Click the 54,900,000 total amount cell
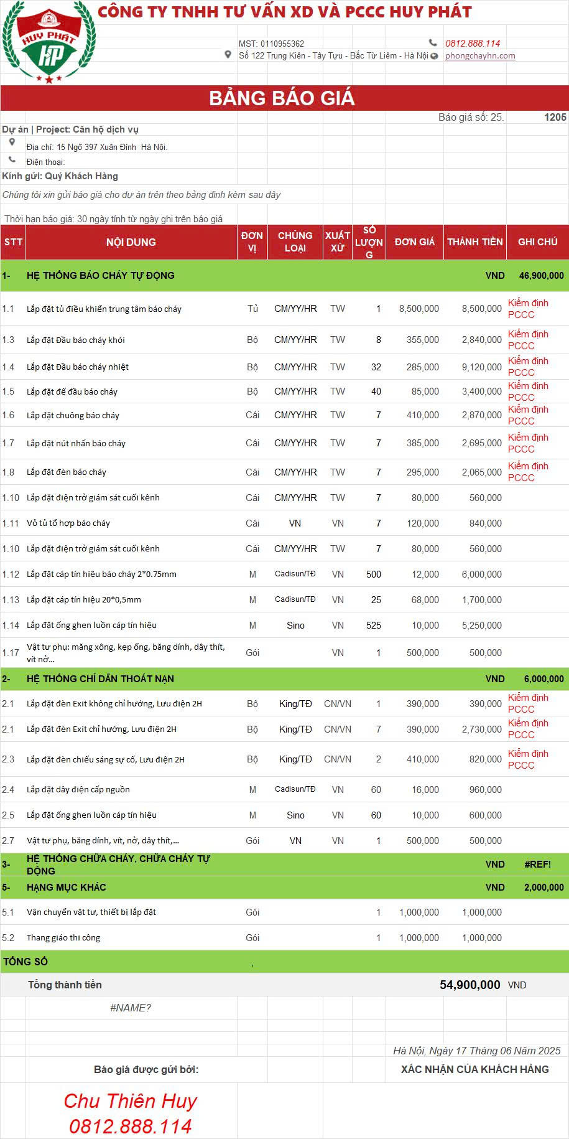 (x=470, y=985)
